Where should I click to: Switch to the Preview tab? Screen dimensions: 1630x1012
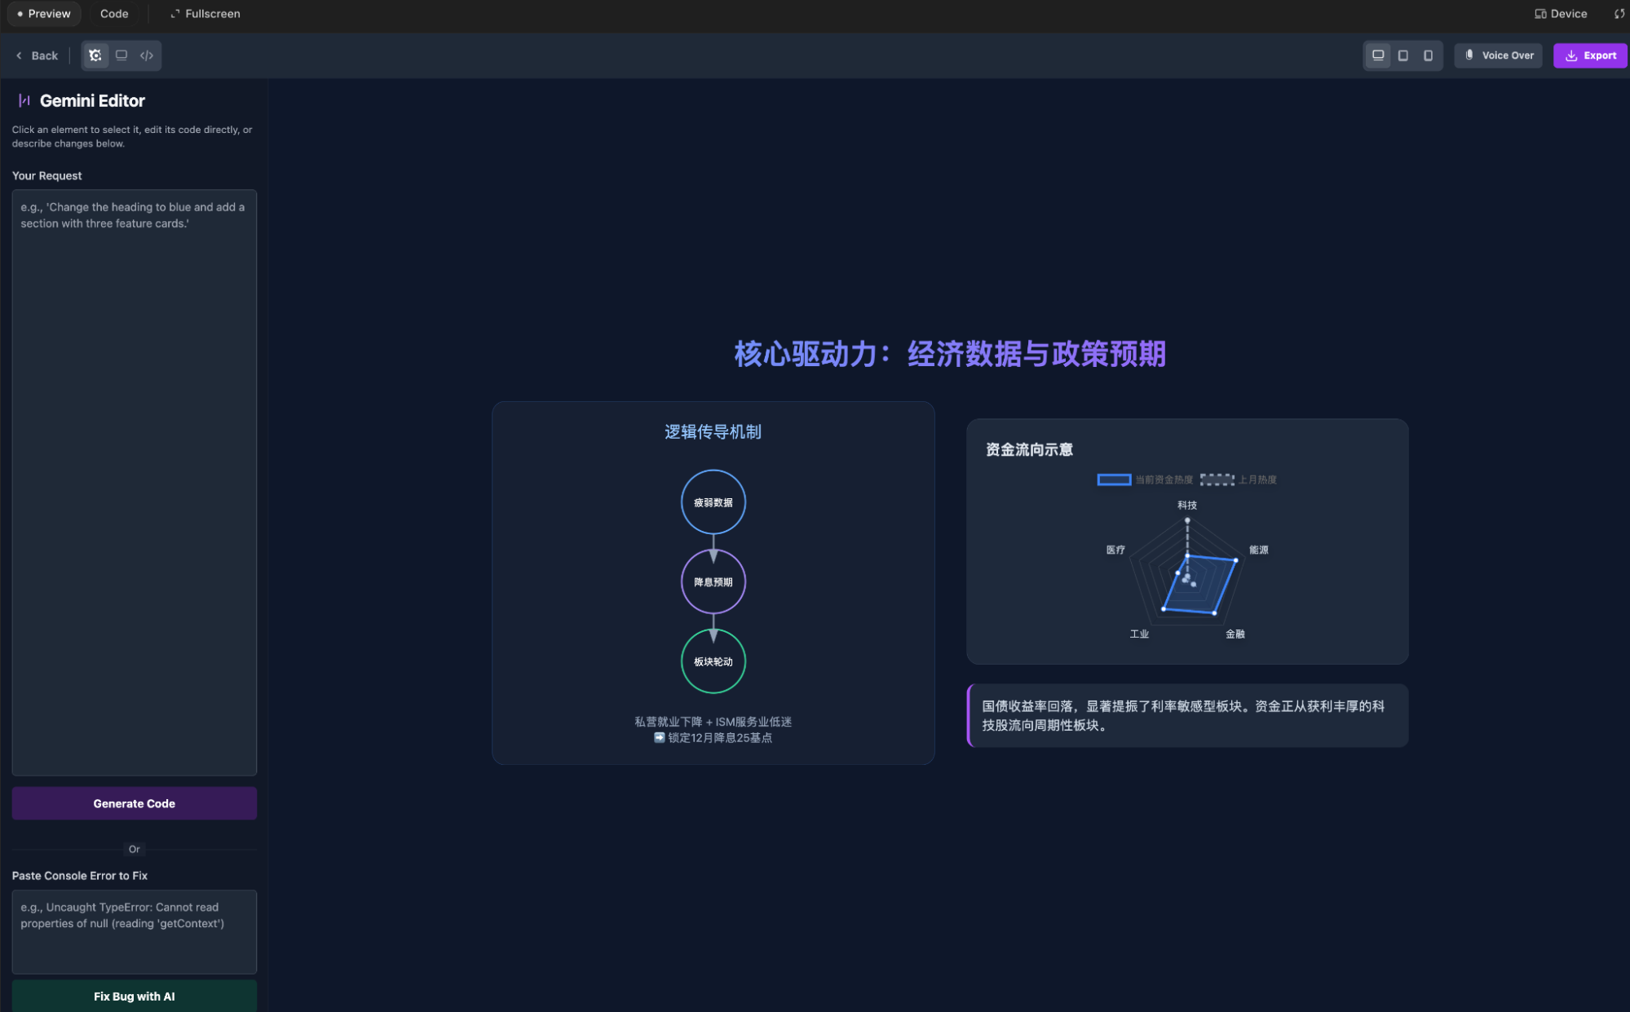tap(44, 14)
